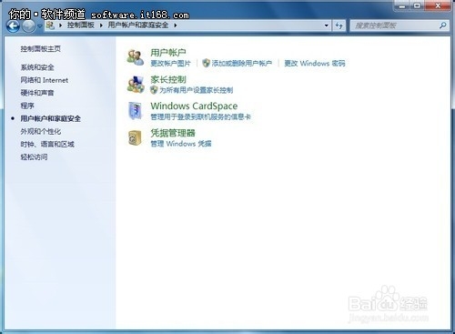Click the Control Panel icon in address bar
This screenshot has height=334, width=455.
click(x=50, y=25)
